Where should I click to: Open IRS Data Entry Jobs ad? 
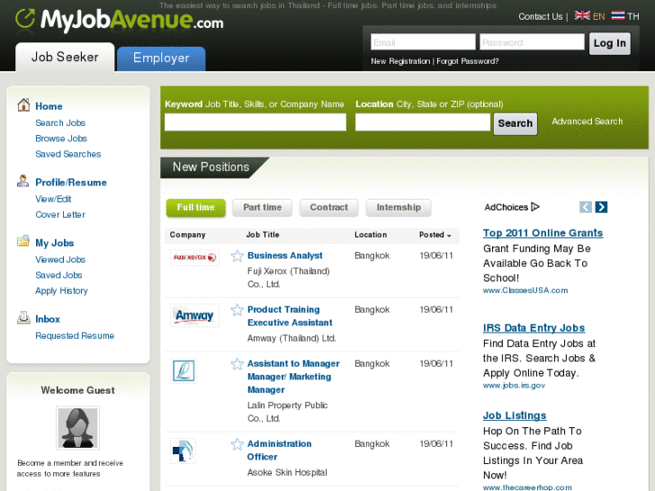point(533,328)
